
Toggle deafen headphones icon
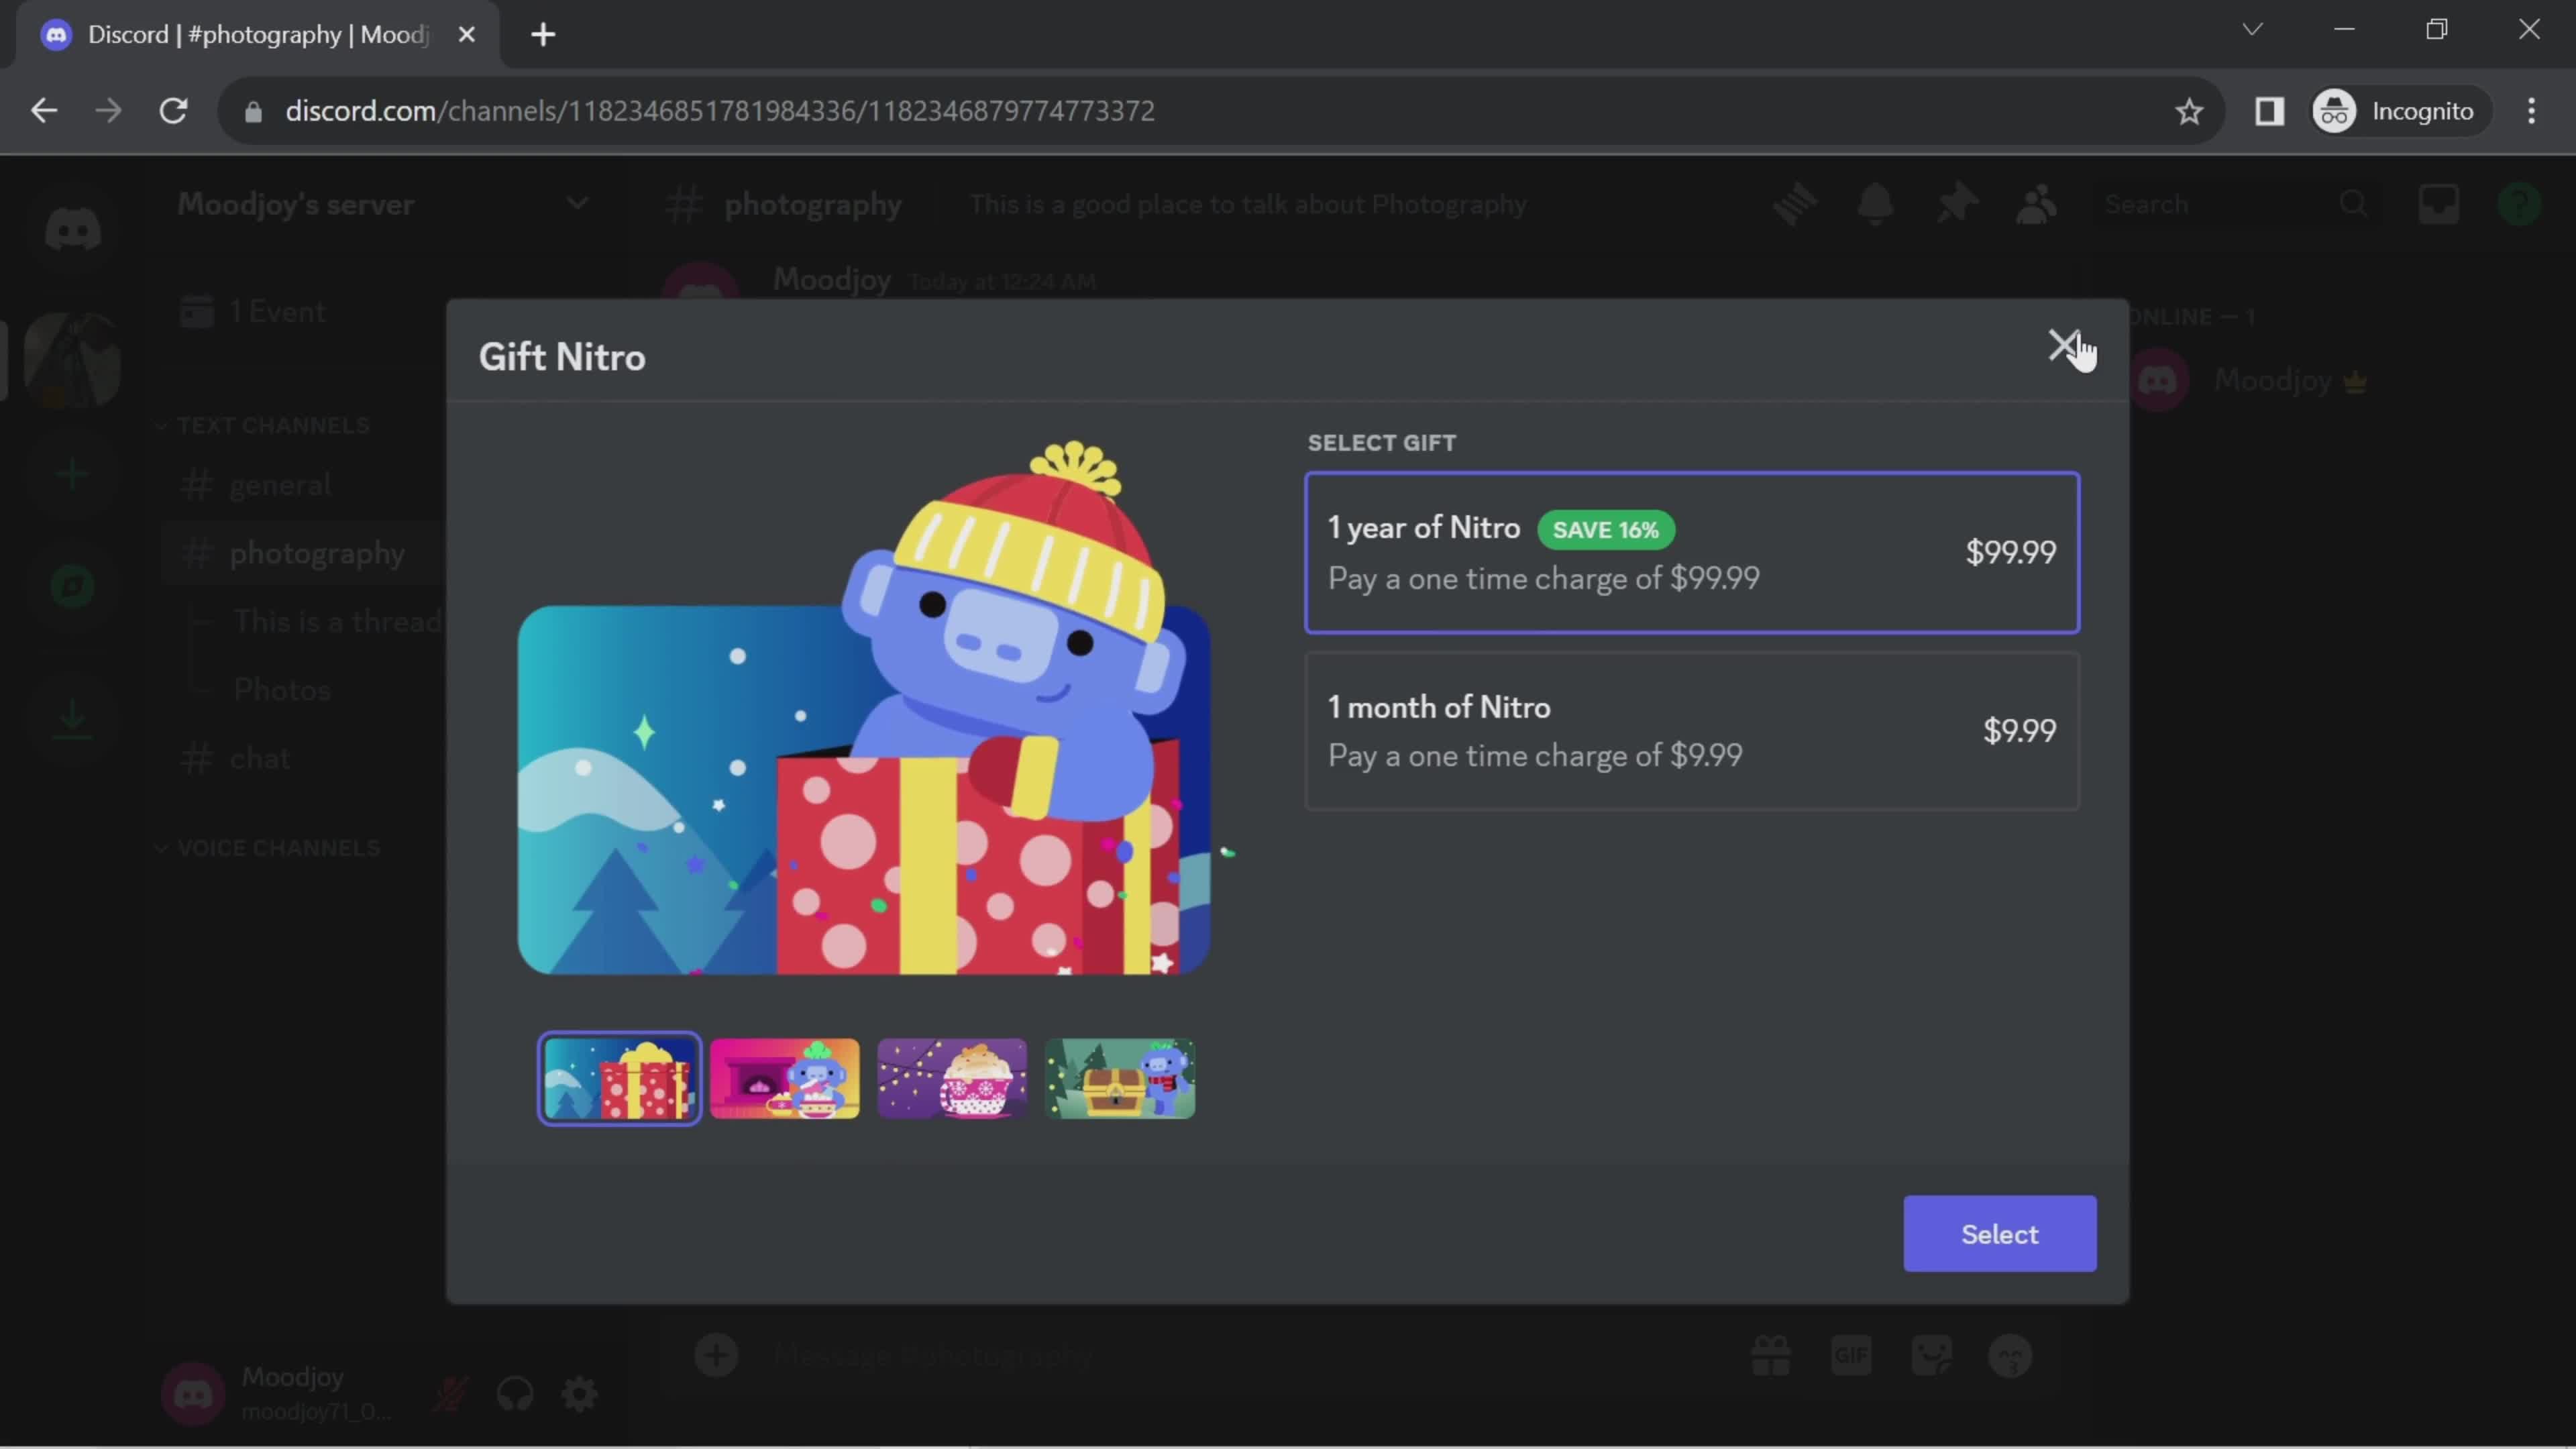click(x=515, y=1394)
